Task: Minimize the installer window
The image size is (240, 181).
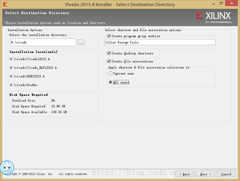Action: point(214,3)
